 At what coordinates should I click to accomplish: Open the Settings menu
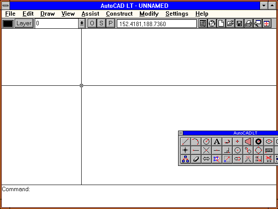[177, 14]
